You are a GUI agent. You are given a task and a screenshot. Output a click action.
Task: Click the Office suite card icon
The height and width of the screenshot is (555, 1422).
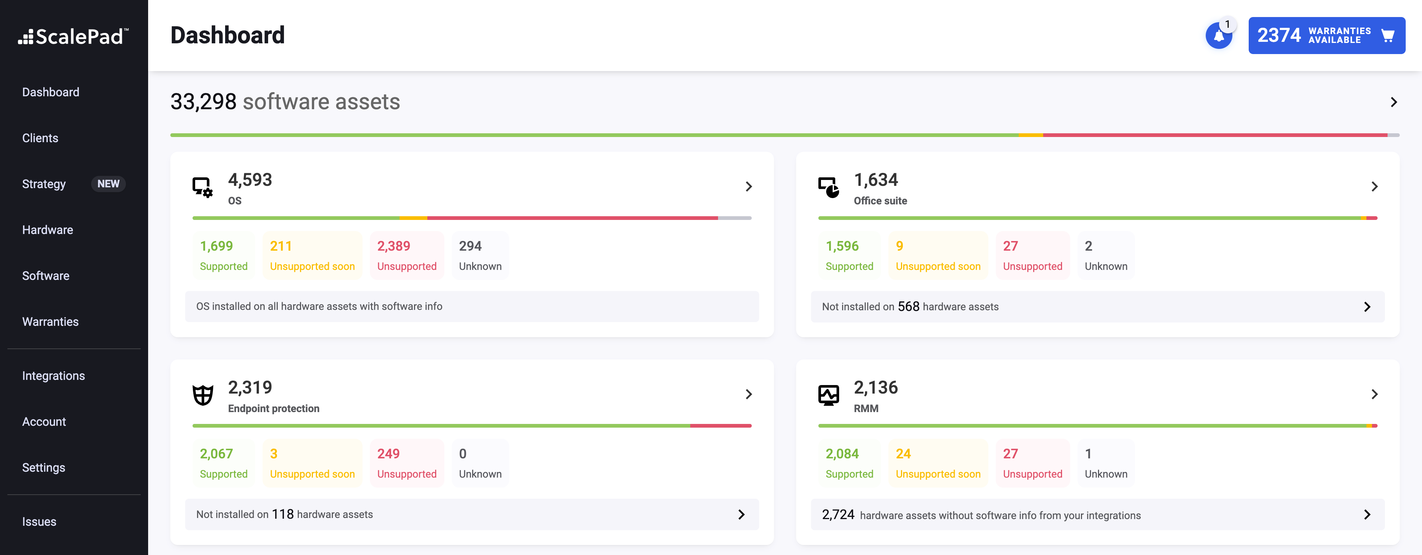point(828,187)
